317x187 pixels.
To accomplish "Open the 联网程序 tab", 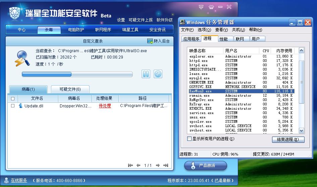I will click(x=103, y=30).
